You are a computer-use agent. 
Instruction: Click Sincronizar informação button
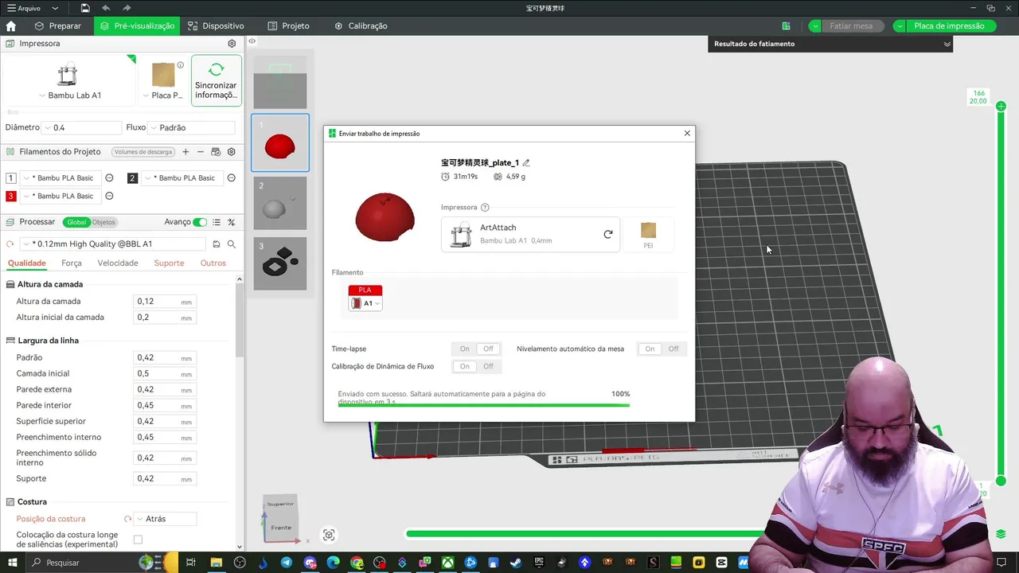pos(216,81)
